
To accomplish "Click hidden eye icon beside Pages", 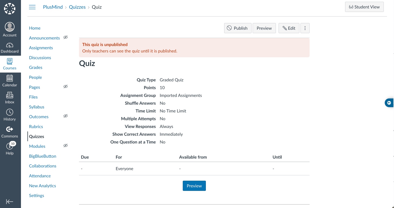I will point(66,87).
